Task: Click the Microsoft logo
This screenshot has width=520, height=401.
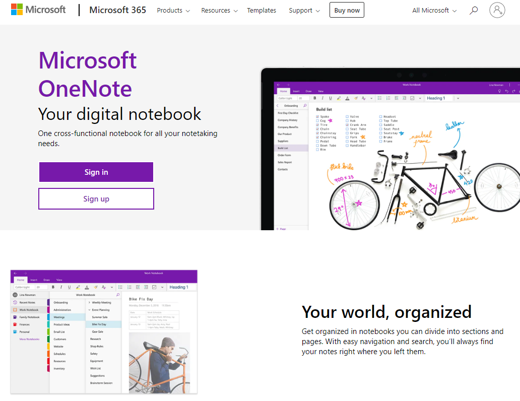Action: tap(38, 10)
